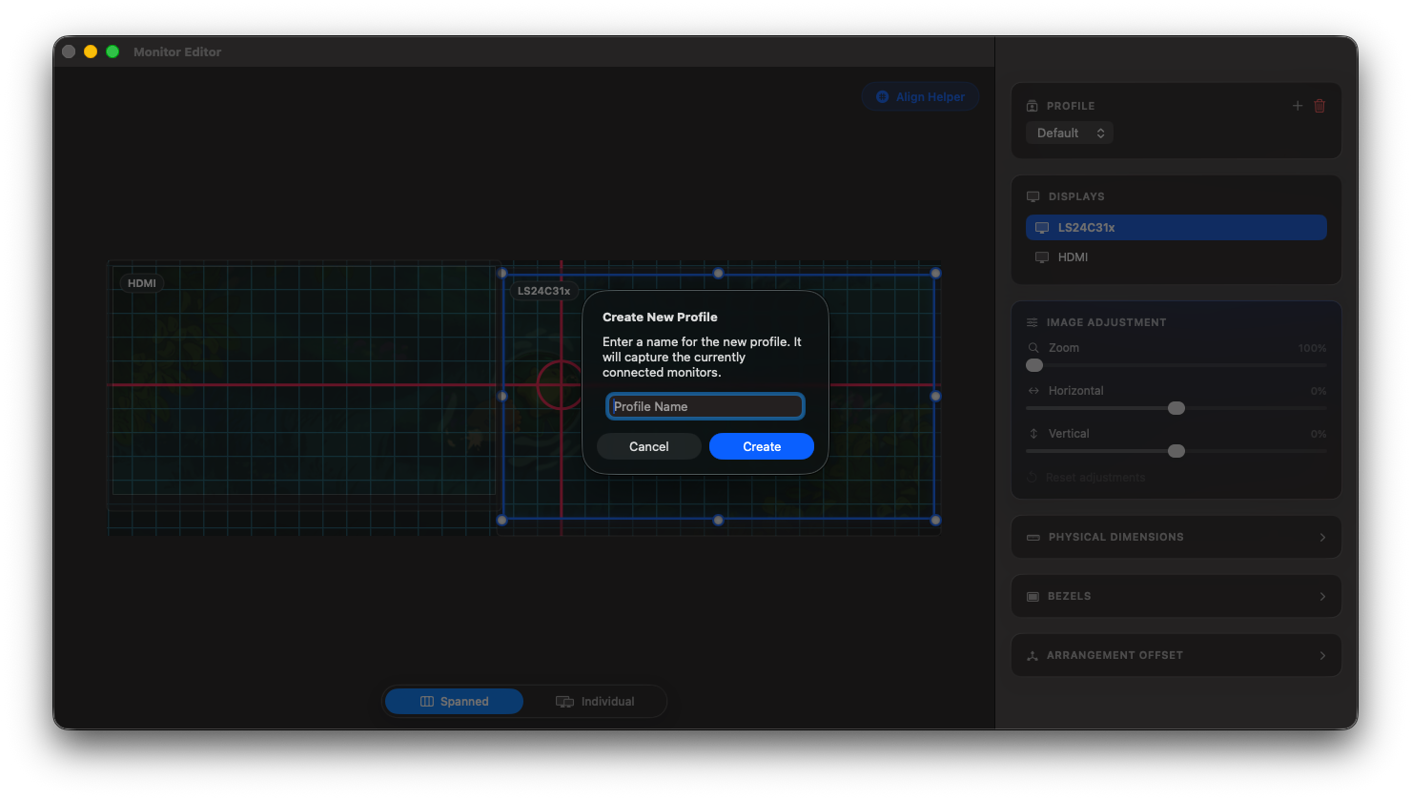Open the Default profile dropdown
This screenshot has height=800, width=1411.
tap(1069, 133)
